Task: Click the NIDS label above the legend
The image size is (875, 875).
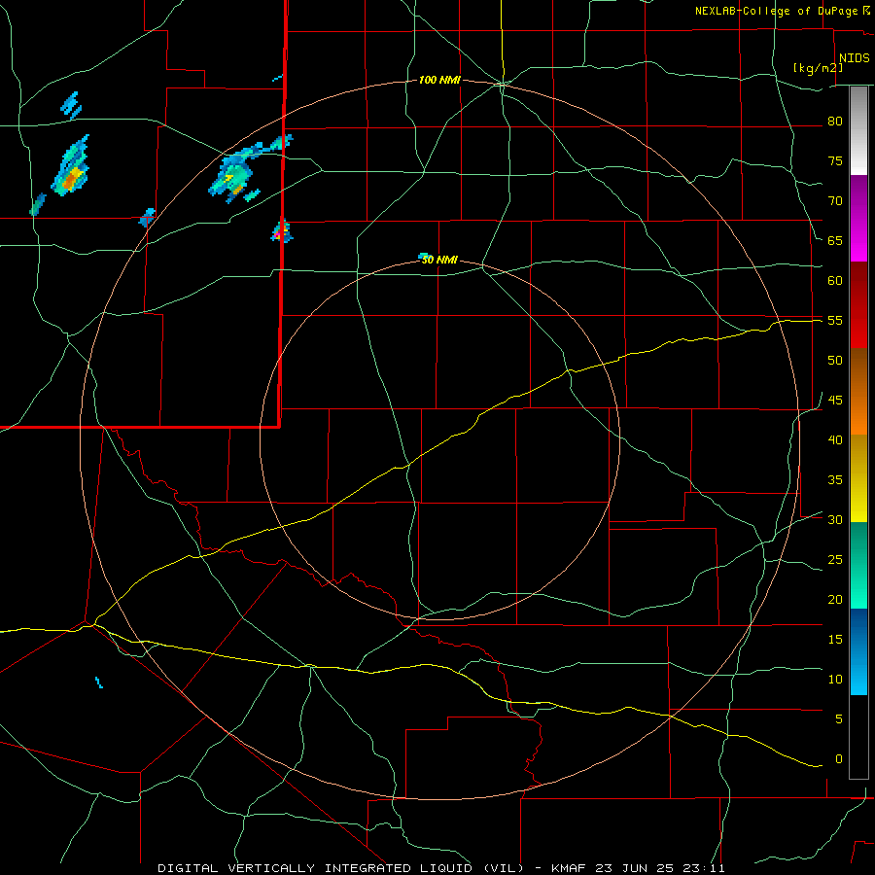Action: 854,58
